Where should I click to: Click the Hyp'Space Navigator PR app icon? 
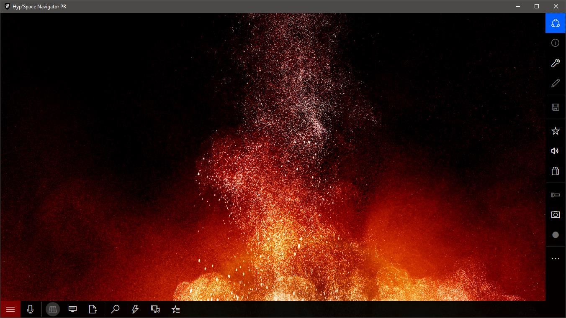pyautogui.click(x=7, y=6)
